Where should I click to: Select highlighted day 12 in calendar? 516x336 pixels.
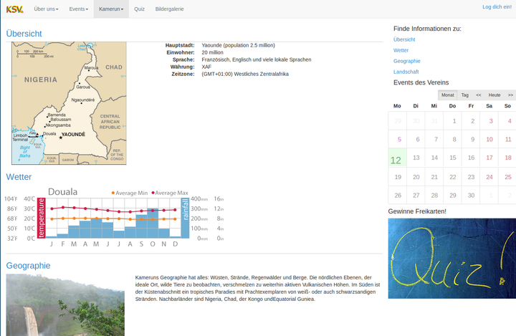[x=396, y=159]
